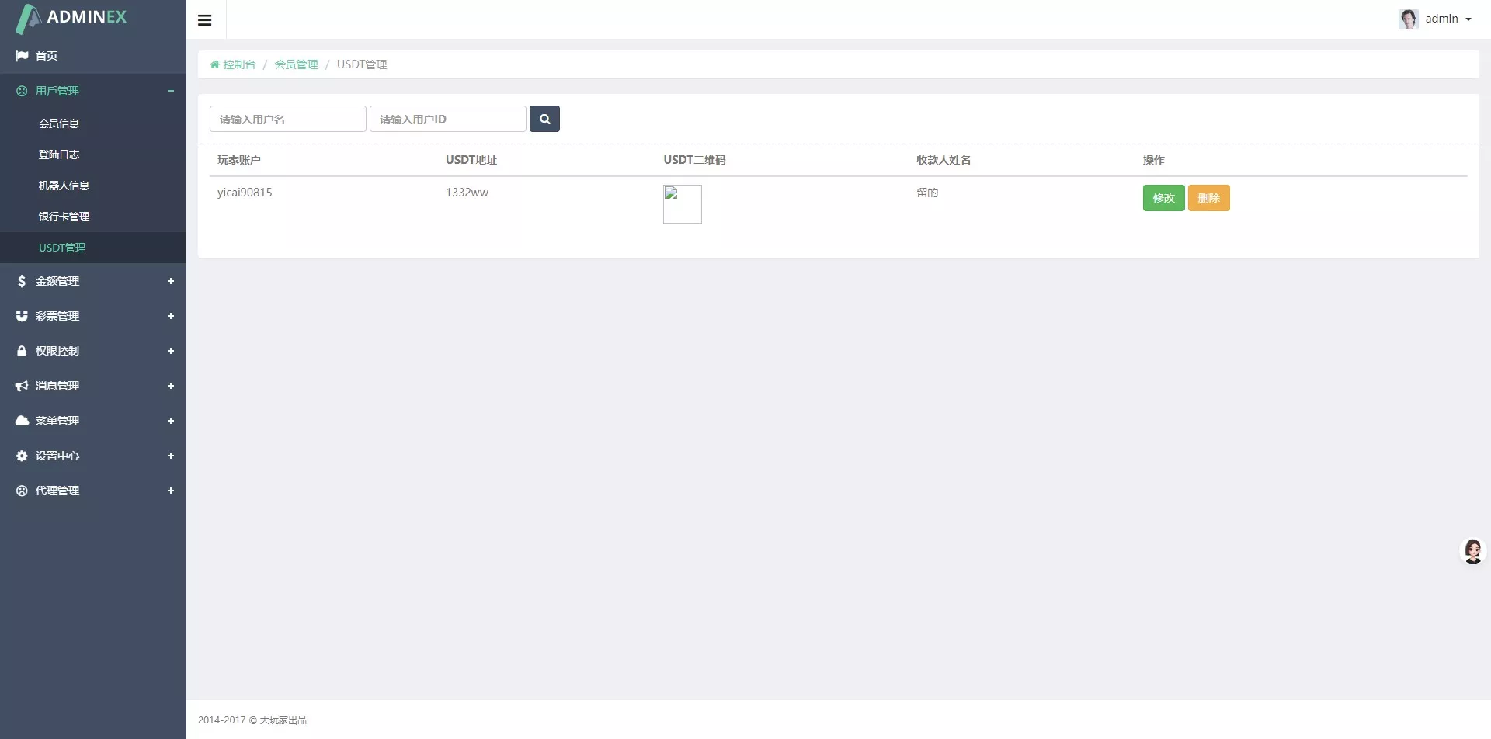Expand the 金额管理 sidebar menu
Image resolution: width=1491 pixels, height=739 pixels.
pos(170,281)
